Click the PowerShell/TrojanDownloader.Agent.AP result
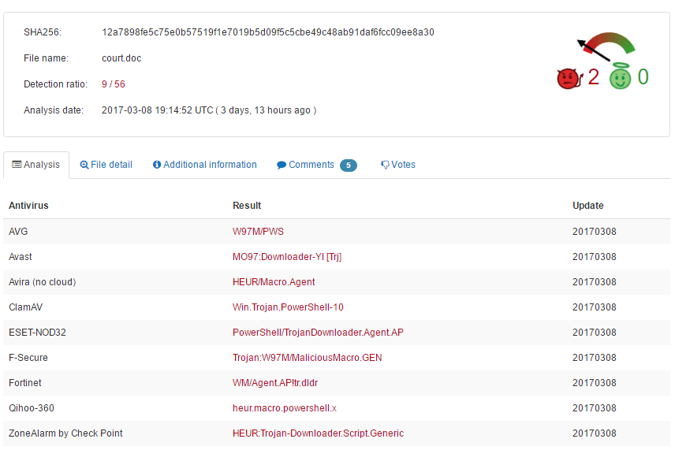Viewport: 675px width, 450px height. pos(318,333)
